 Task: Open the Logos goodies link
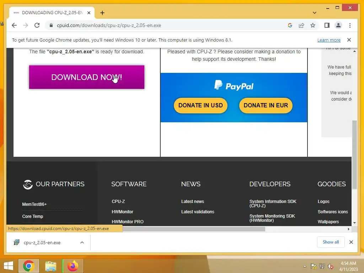point(323,202)
